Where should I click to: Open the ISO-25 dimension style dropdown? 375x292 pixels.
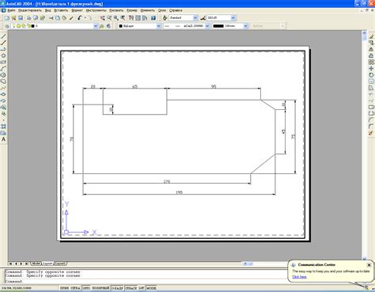[x=233, y=18]
